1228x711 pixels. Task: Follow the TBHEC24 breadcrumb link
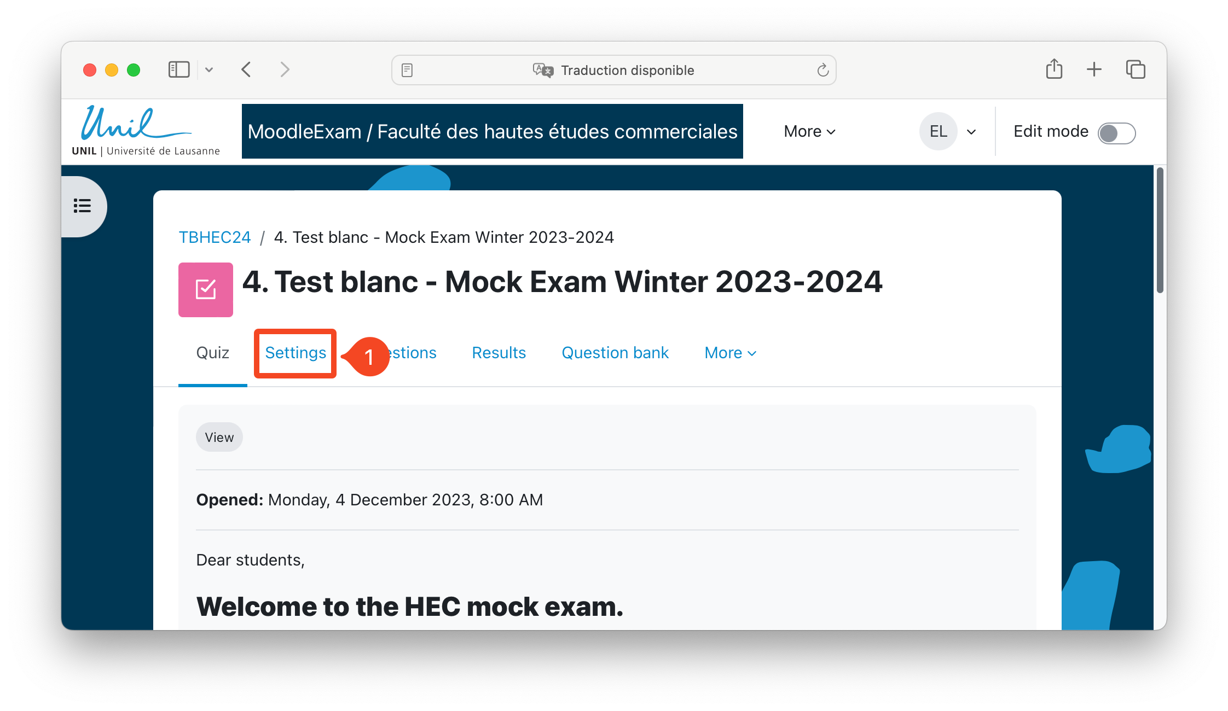pyautogui.click(x=215, y=237)
